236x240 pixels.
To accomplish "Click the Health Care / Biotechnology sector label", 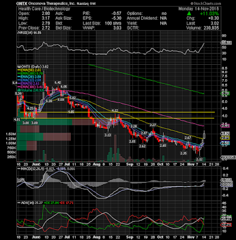I will tap(44, 9).
